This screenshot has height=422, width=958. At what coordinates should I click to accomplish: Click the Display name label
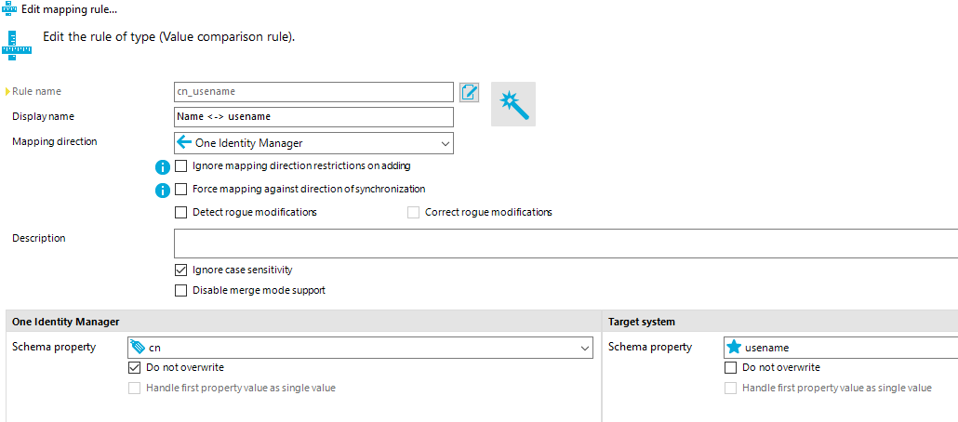point(43,116)
